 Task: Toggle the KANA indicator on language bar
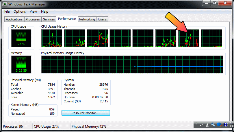point(232,126)
